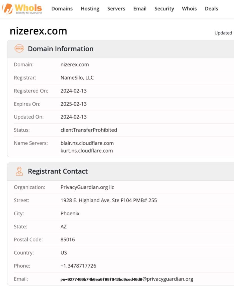The image size is (234, 289).
Task: Open the Hosting section from the navigation
Action: click(x=90, y=9)
